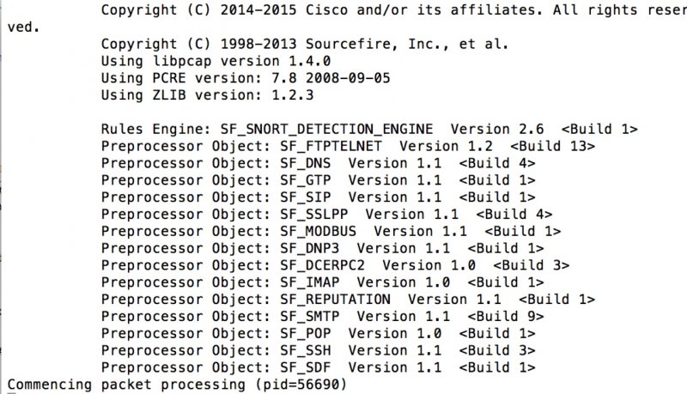Click the SF_SMTP Build 9 line
Viewport: 687px width, 394px height.
coord(323,318)
